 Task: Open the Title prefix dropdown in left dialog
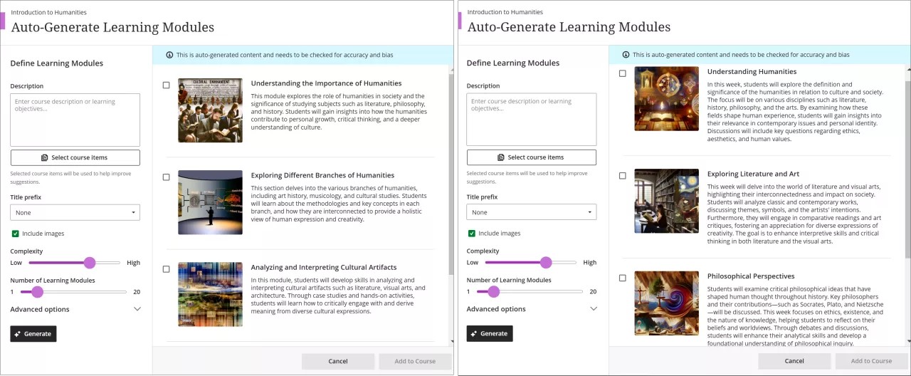(75, 212)
